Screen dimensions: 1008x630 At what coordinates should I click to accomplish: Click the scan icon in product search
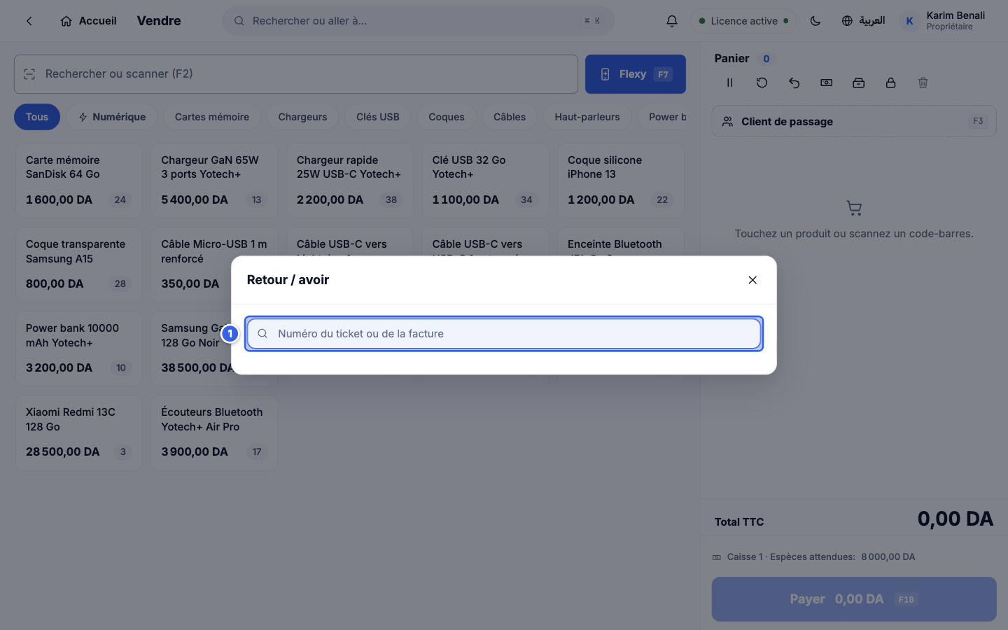[29, 74]
